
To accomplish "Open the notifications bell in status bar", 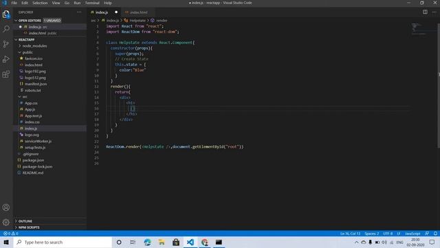I will click(435, 234).
